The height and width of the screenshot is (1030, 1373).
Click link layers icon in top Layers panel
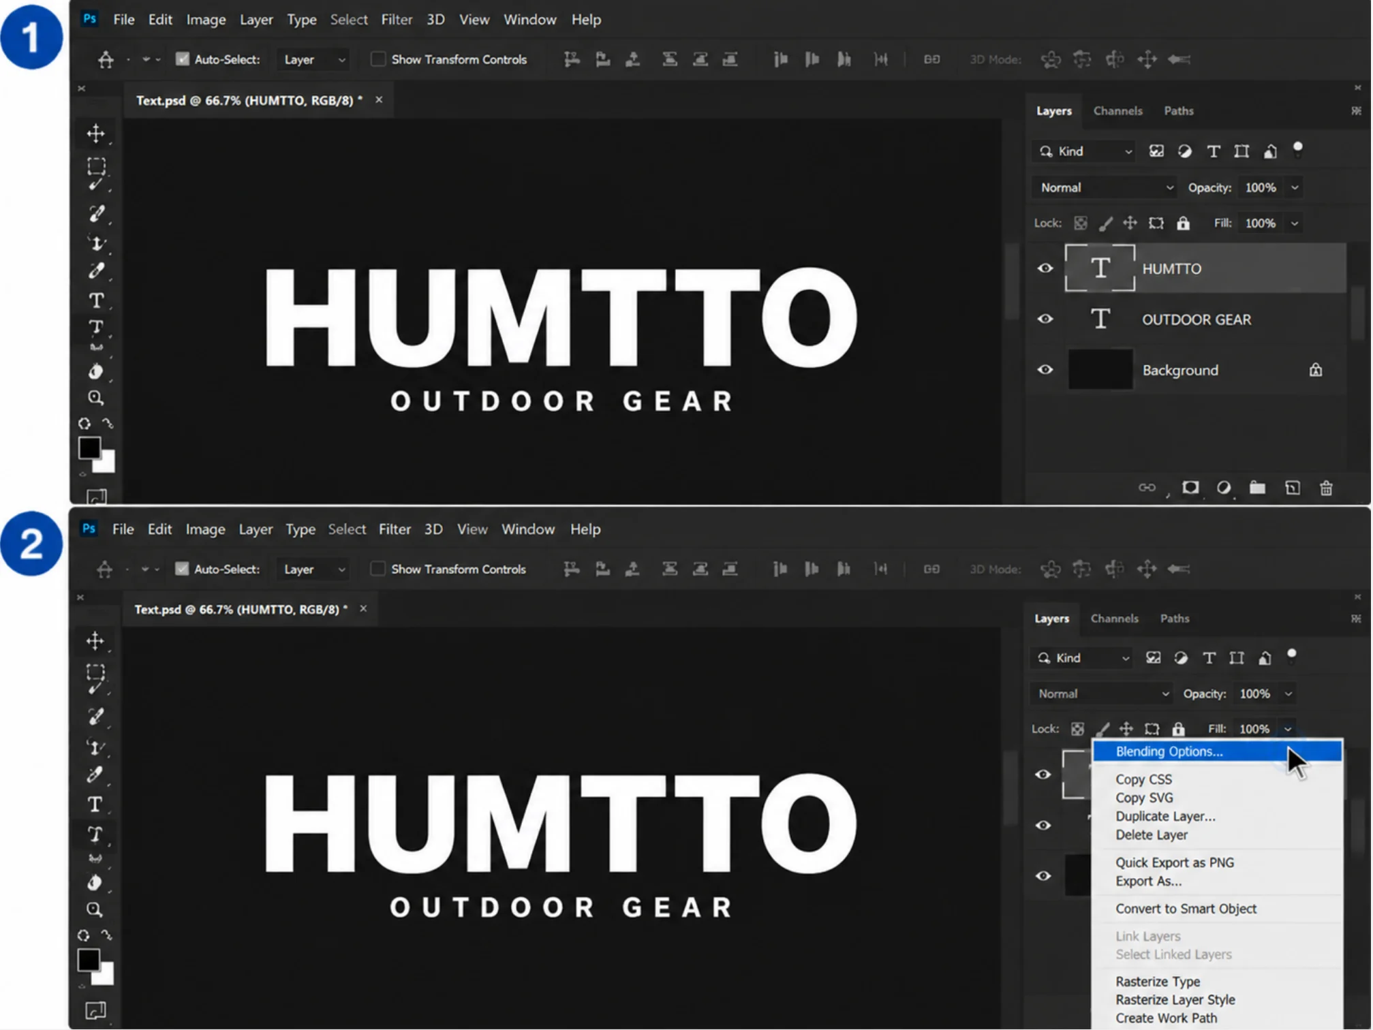[x=1147, y=488]
